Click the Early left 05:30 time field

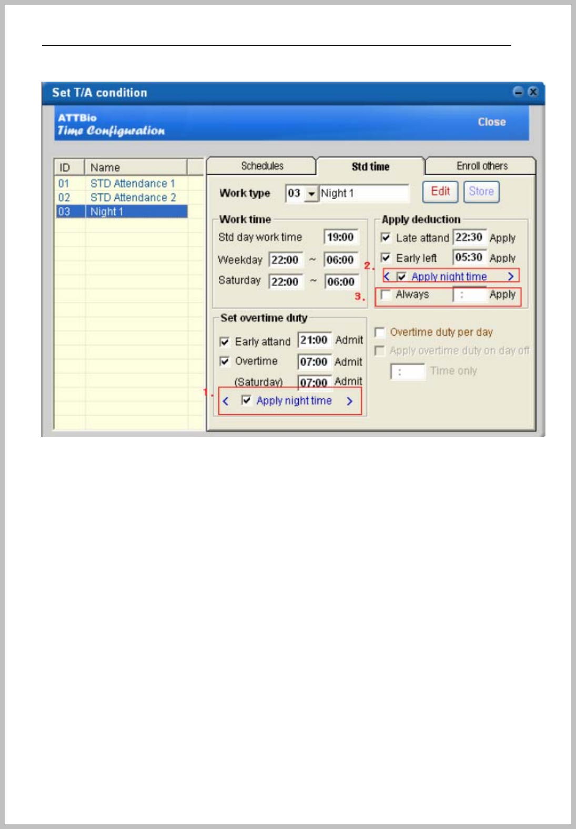pos(470,258)
